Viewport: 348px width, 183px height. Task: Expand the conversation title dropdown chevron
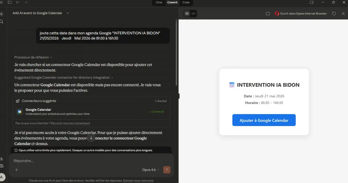point(68,13)
